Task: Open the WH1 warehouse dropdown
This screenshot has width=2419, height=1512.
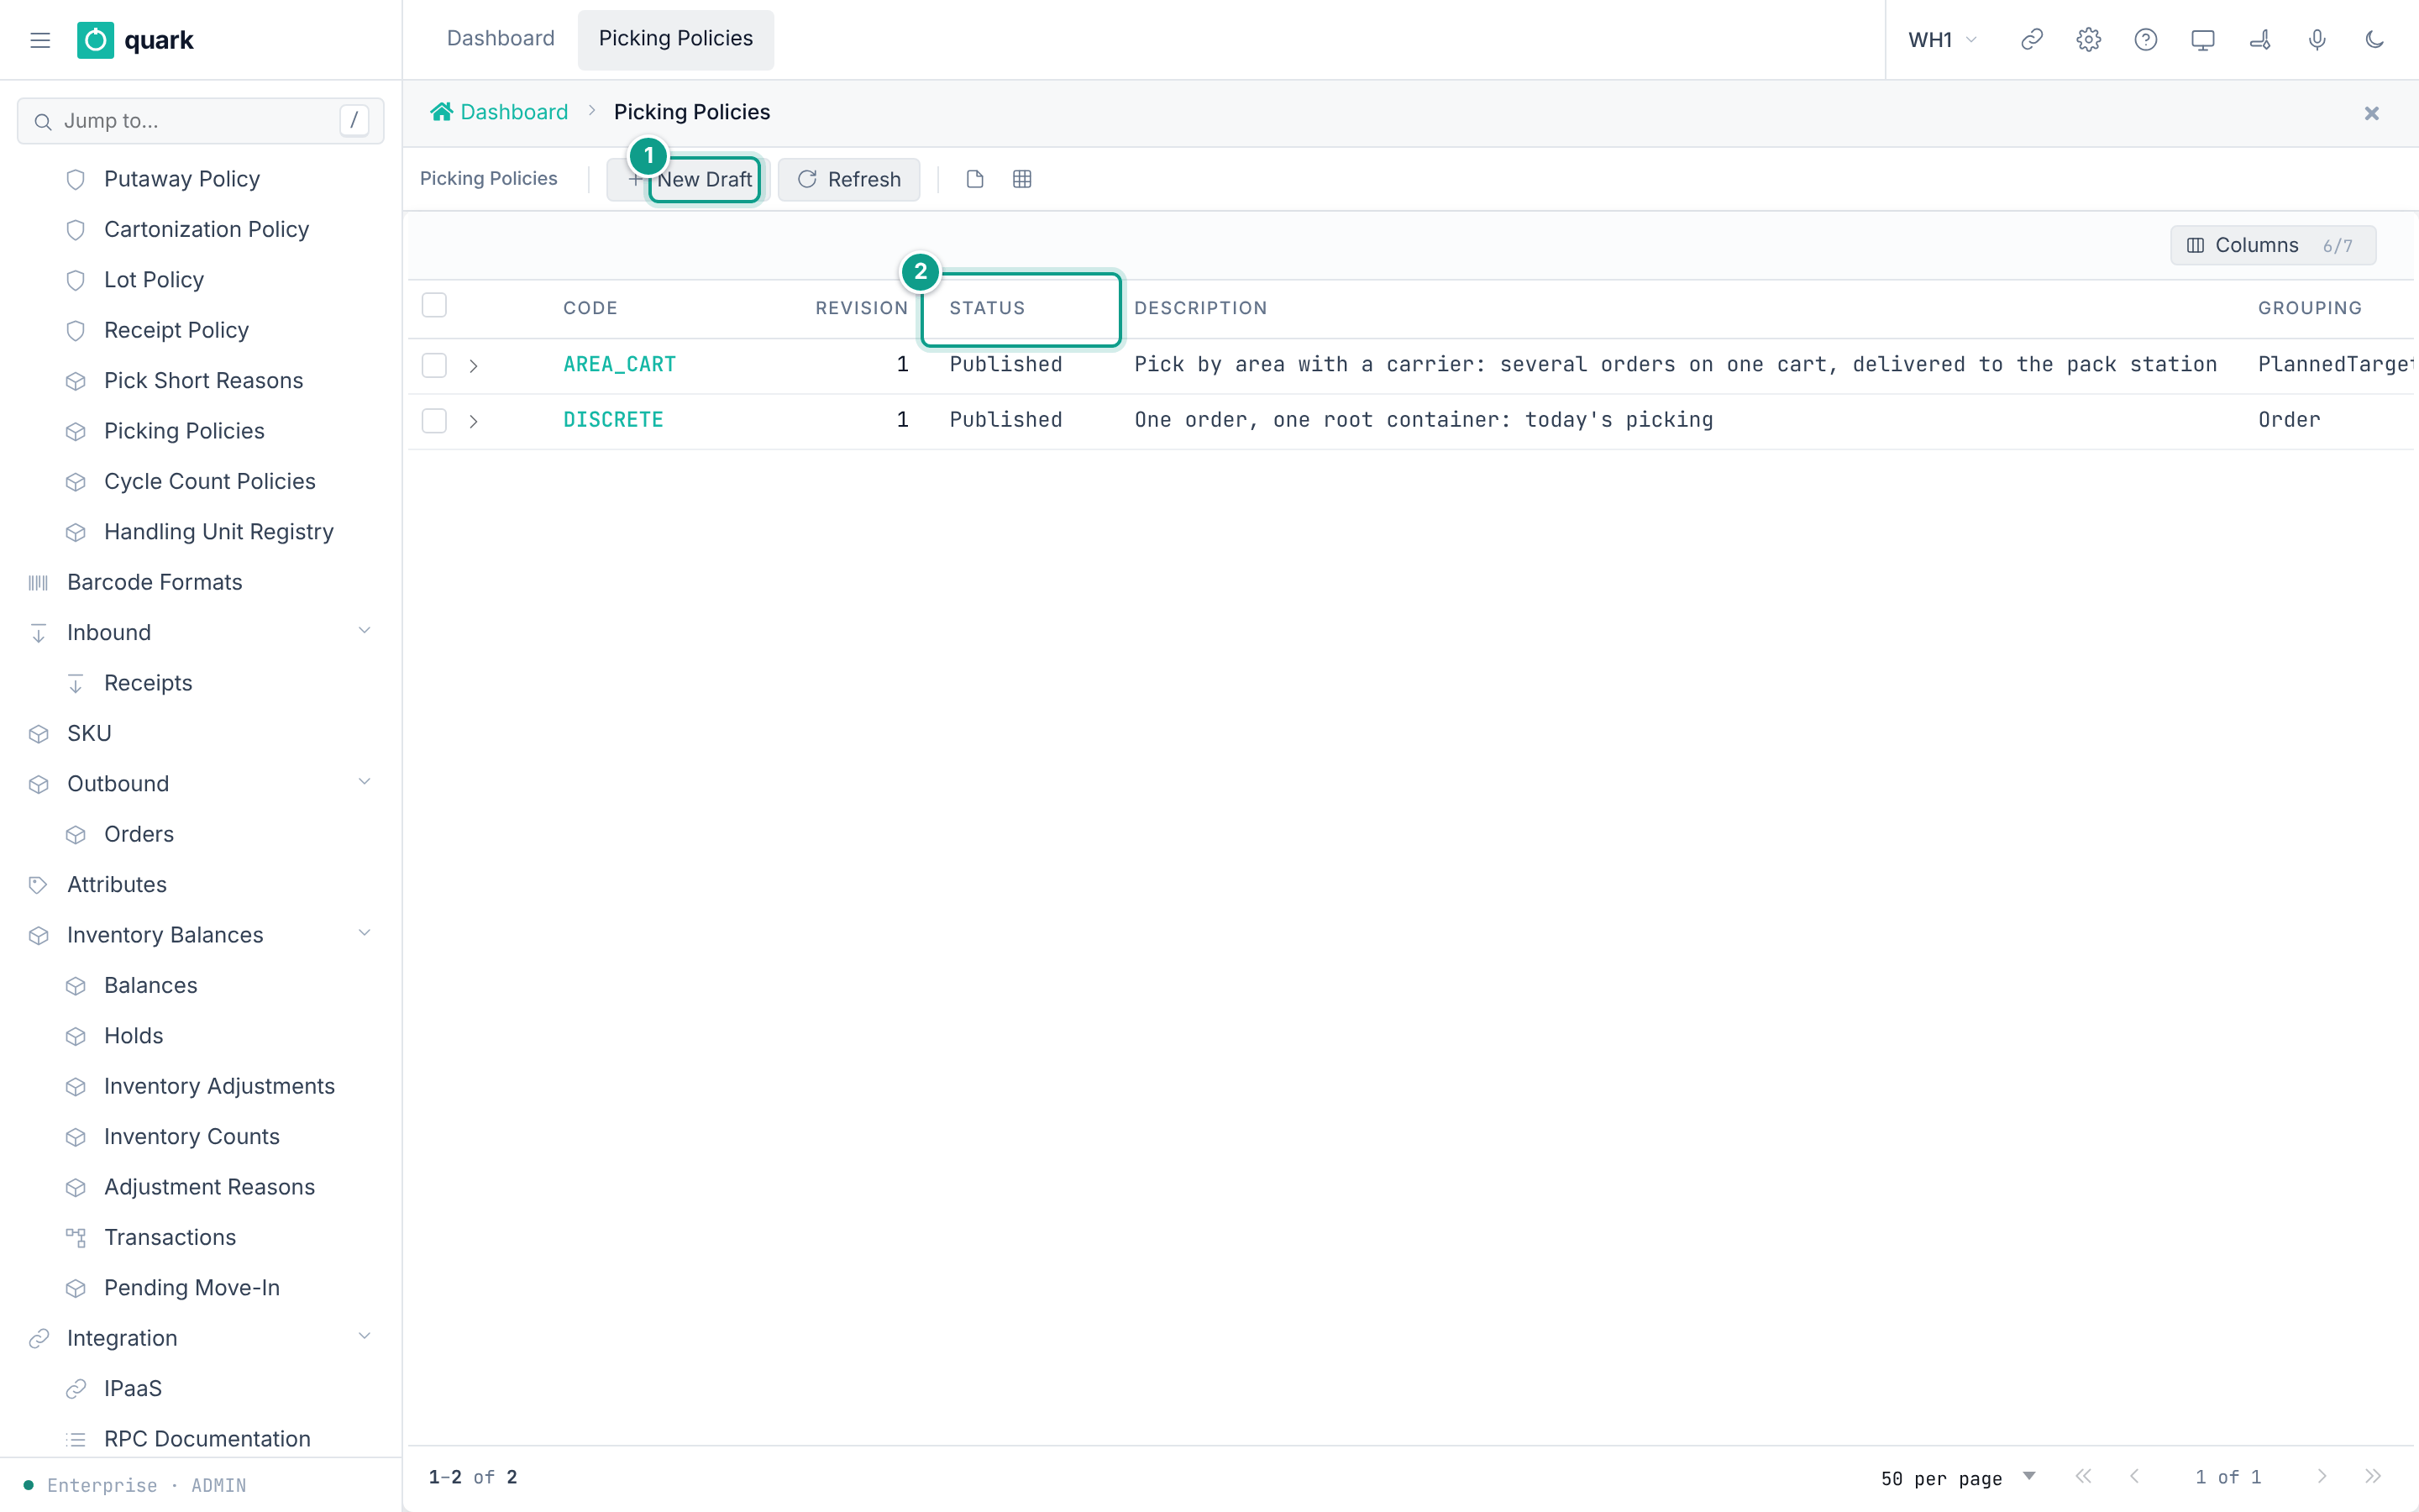Action: (1941, 40)
